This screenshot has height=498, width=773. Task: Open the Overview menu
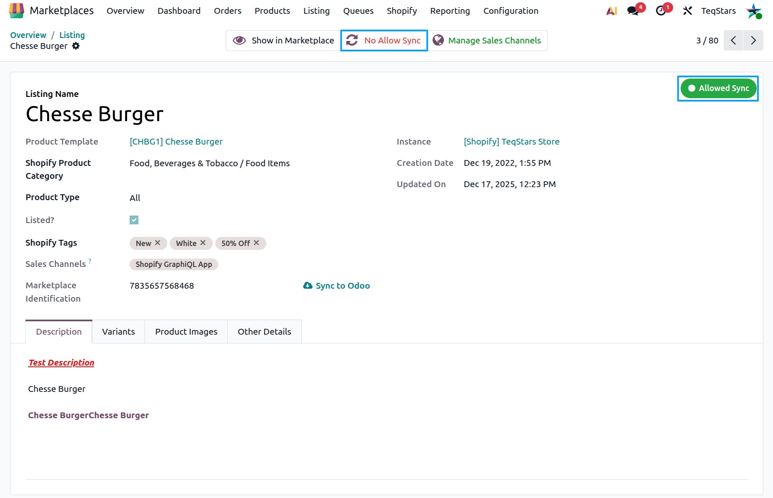pos(125,11)
